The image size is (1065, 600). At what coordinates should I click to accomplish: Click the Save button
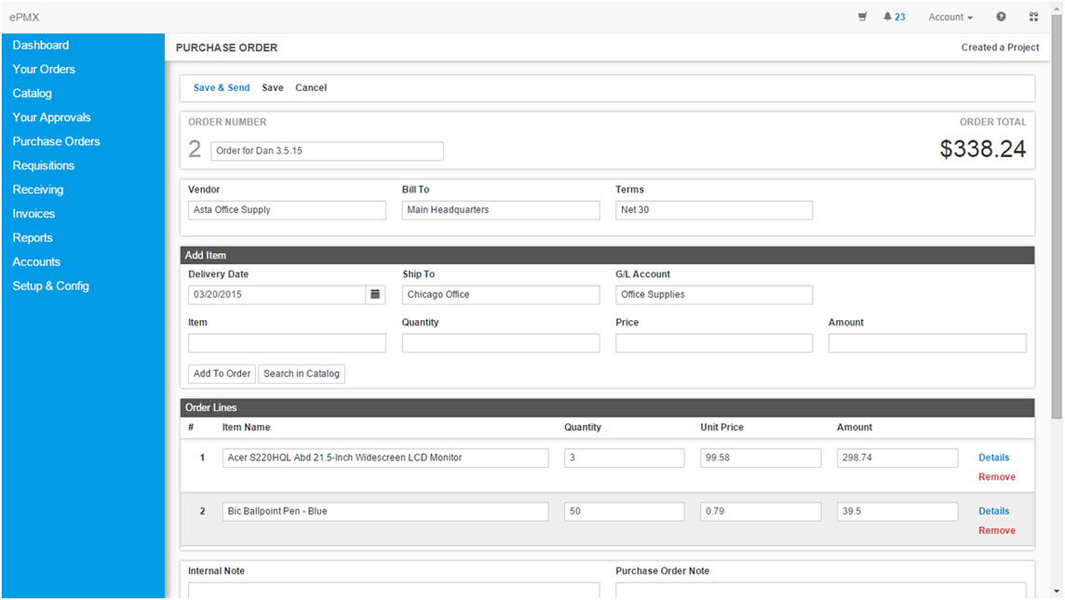[273, 88]
